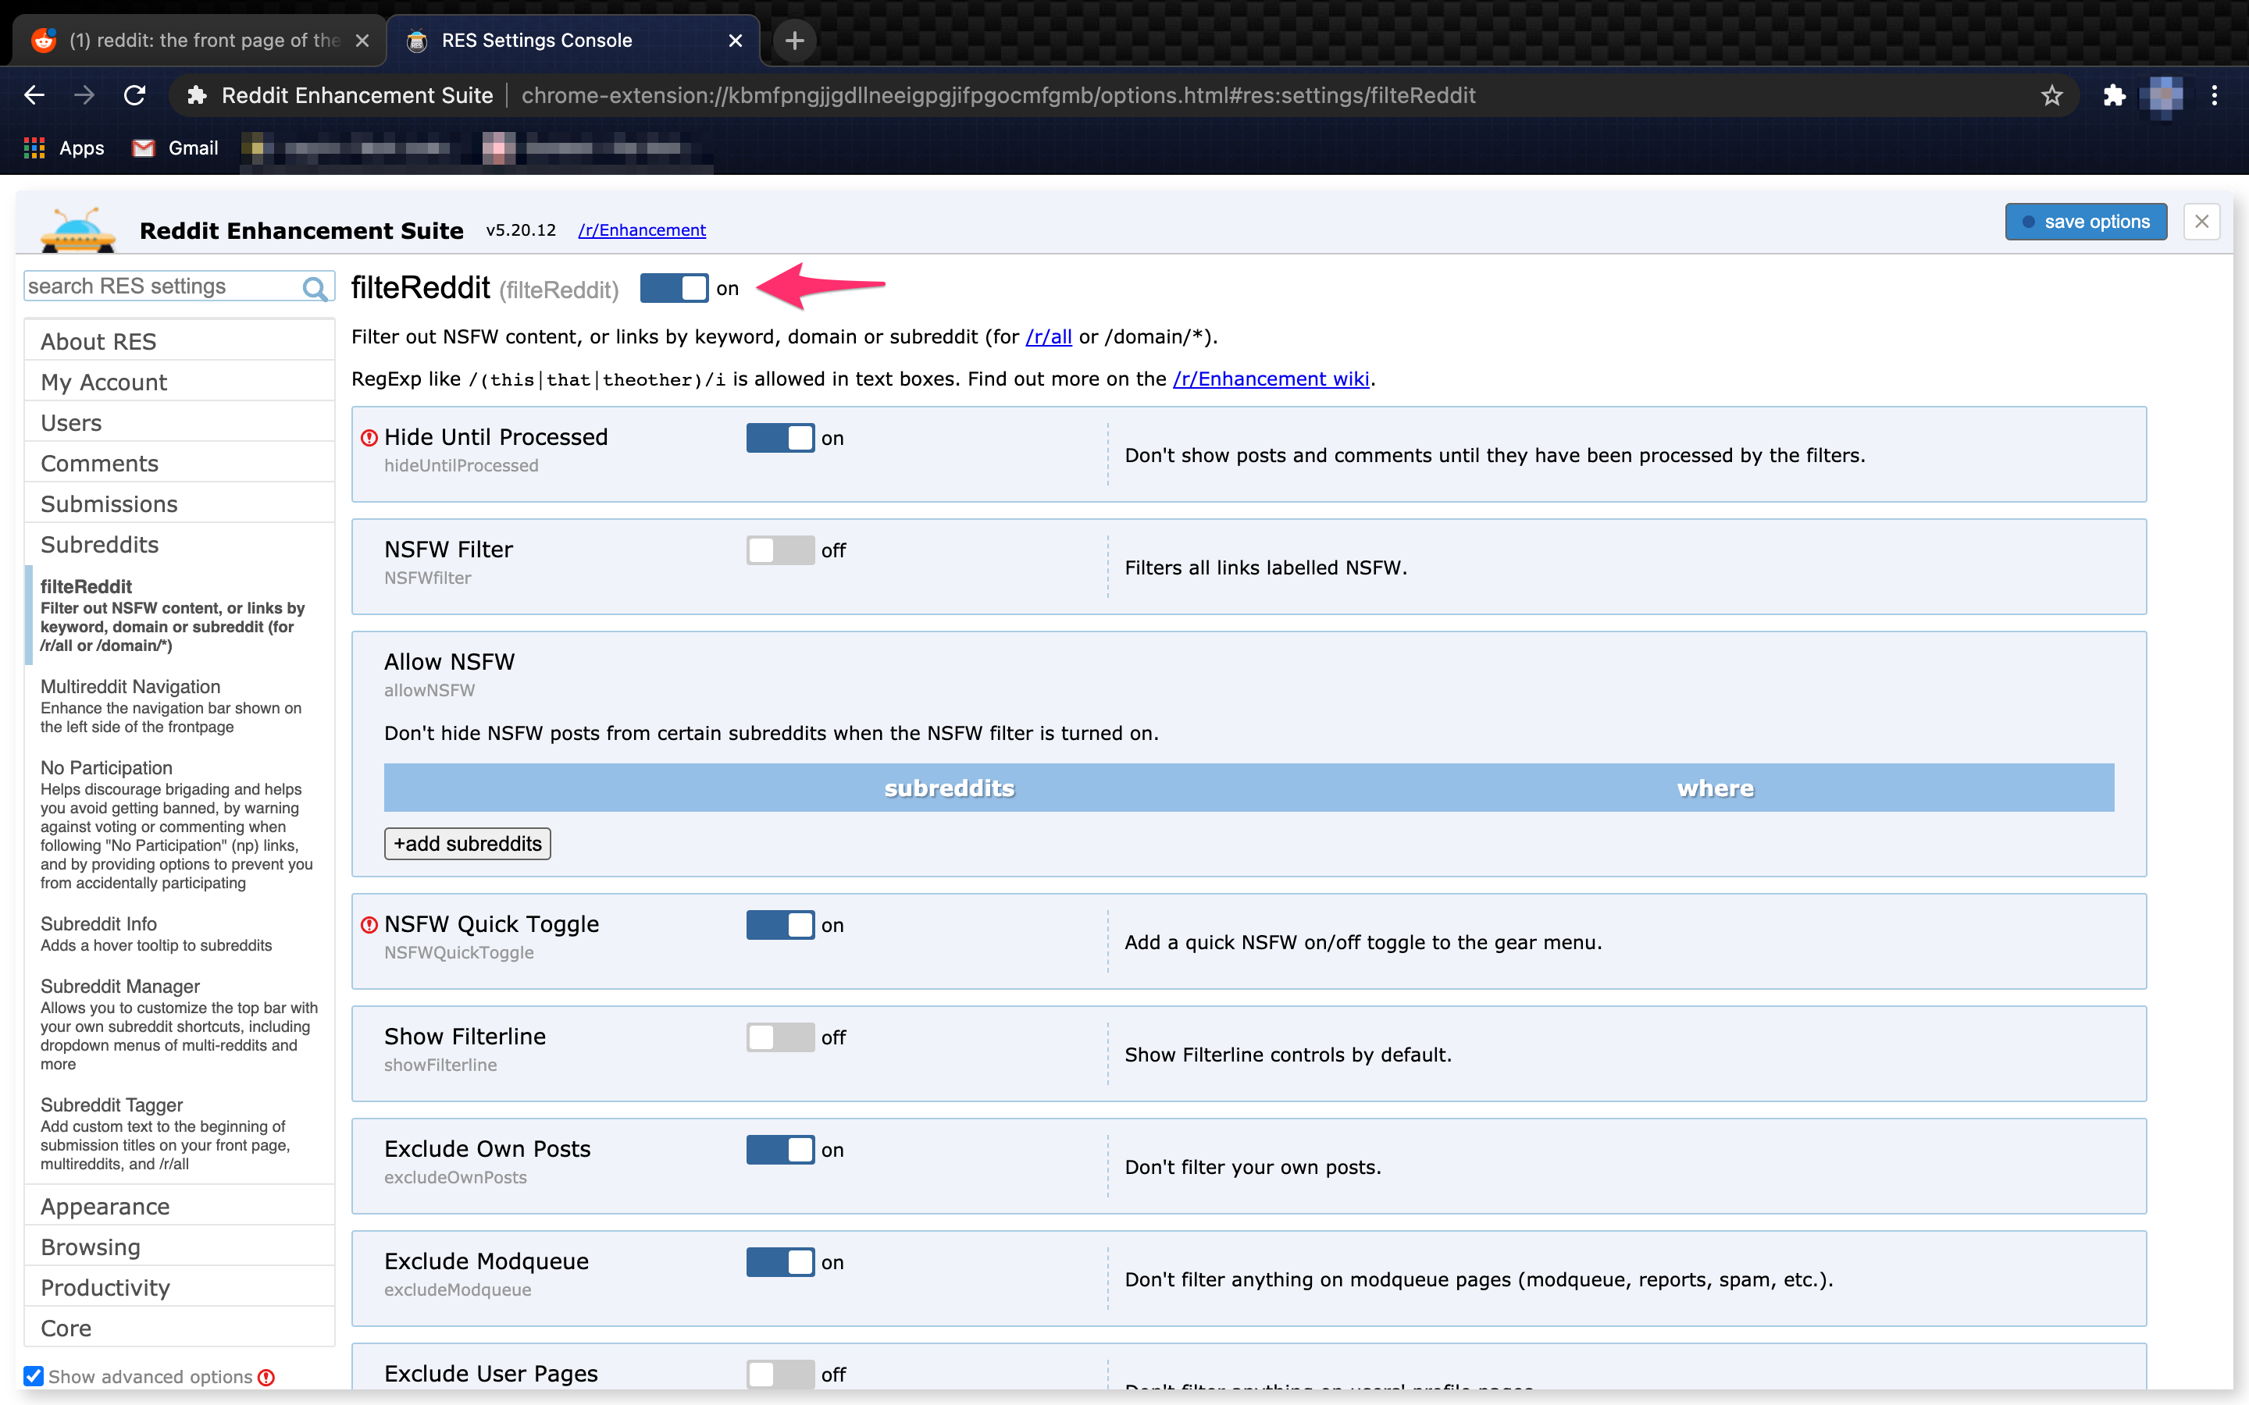Screen dimensions: 2249x1405
Task: Collapse the Subreddits category
Action: [x=180, y=545]
